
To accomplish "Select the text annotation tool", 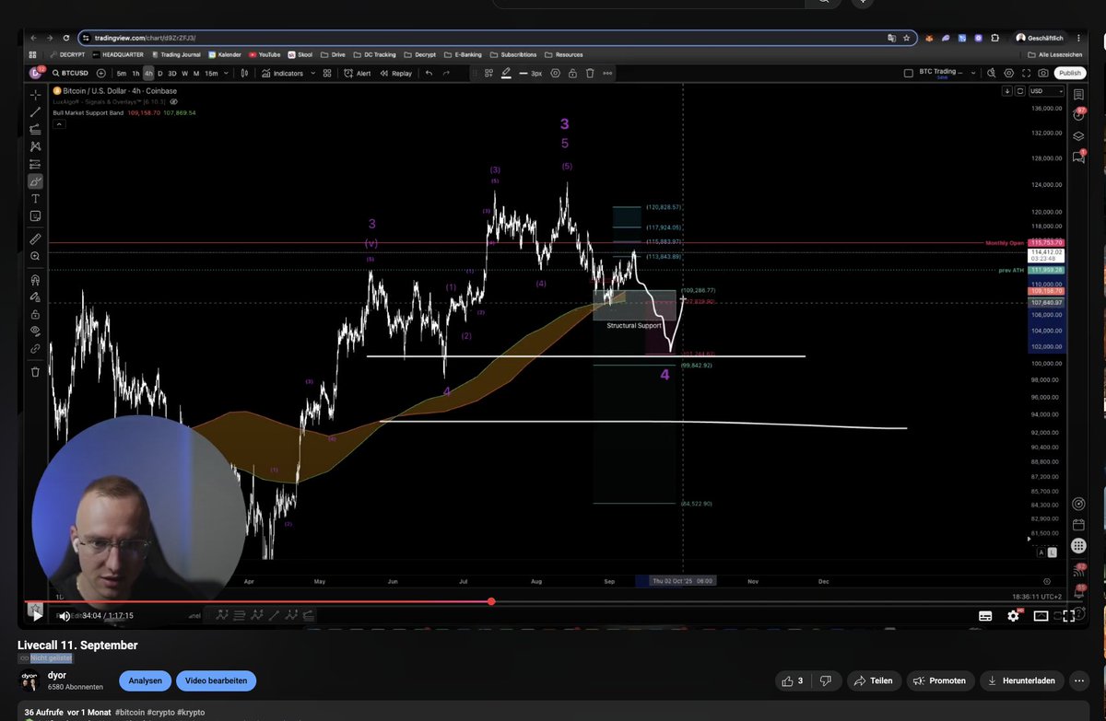I will 35,199.
